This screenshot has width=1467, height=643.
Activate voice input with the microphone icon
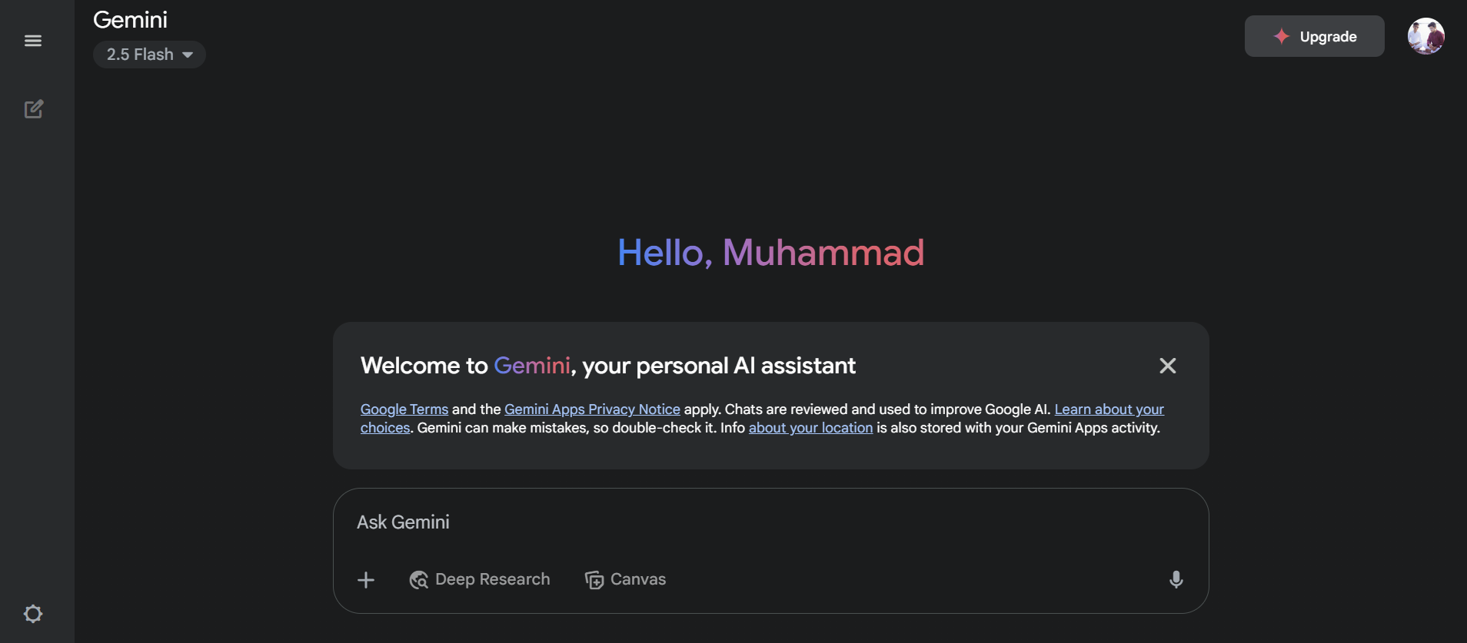[1176, 579]
